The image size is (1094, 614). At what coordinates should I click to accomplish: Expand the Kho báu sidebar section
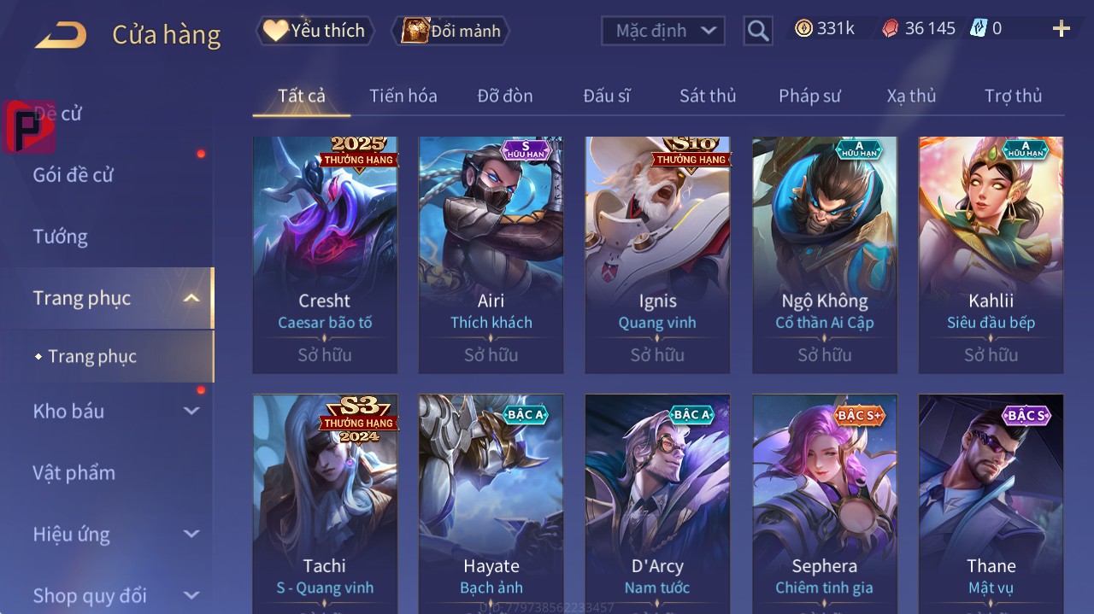[191, 411]
